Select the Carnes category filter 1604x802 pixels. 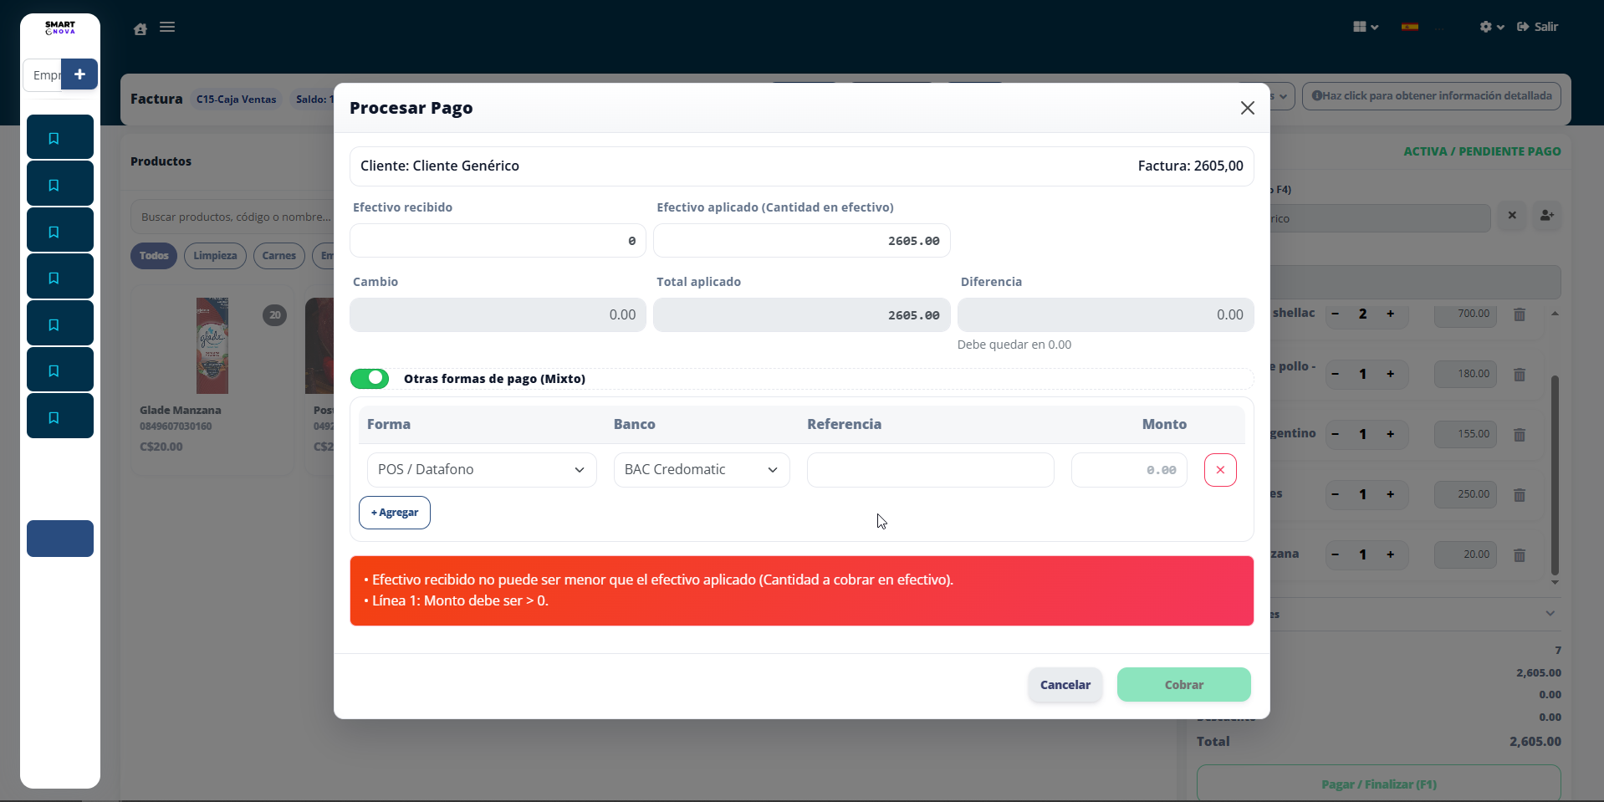(x=278, y=256)
